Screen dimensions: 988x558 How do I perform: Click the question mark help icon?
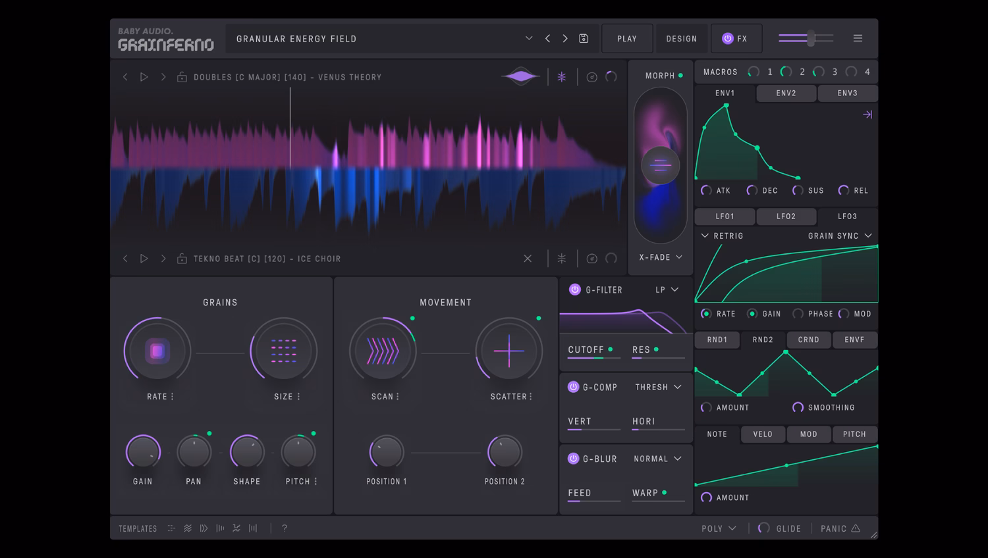(284, 528)
